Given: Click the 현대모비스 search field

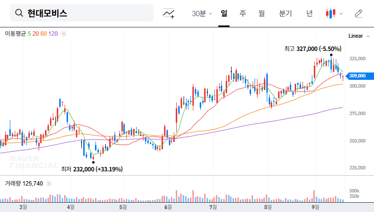Looking at the screenshot, I should (x=82, y=13).
